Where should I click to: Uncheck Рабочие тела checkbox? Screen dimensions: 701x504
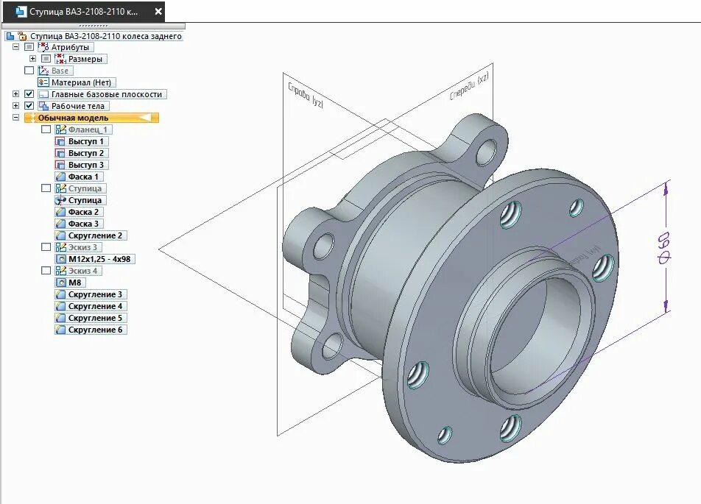(29, 106)
